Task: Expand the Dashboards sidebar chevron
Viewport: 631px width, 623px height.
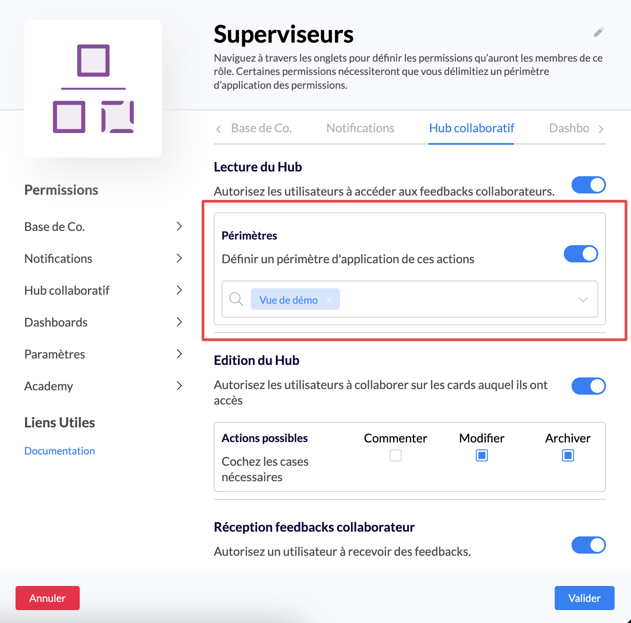Action: click(179, 322)
